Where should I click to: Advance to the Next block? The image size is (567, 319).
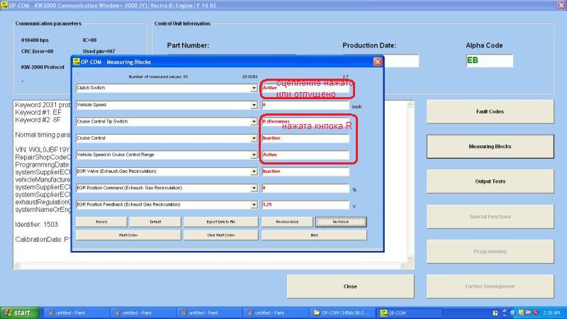coord(341,222)
